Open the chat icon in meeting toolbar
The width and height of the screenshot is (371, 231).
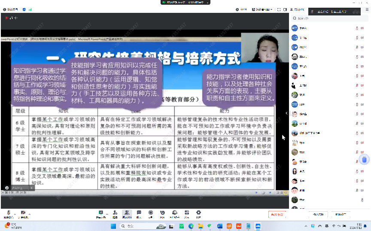click(x=139, y=214)
